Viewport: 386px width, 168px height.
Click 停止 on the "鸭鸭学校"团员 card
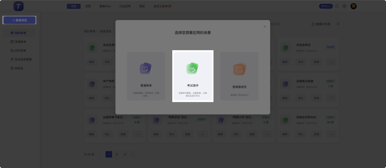(172, 134)
